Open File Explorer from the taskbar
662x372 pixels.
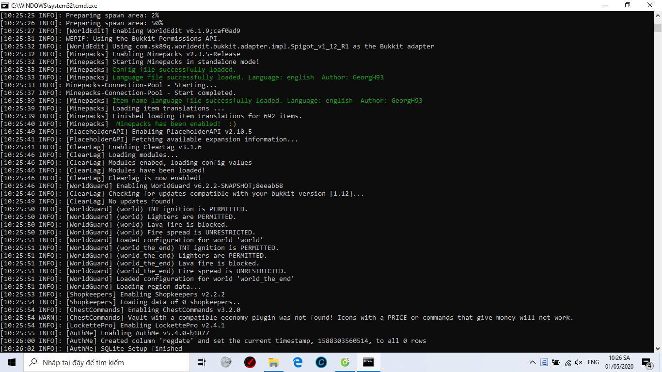273,362
